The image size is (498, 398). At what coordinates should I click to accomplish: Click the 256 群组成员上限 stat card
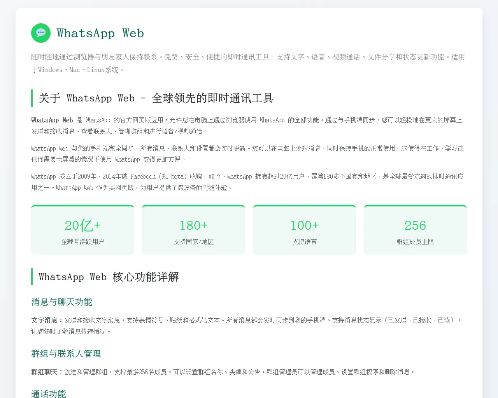pyautogui.click(x=415, y=230)
